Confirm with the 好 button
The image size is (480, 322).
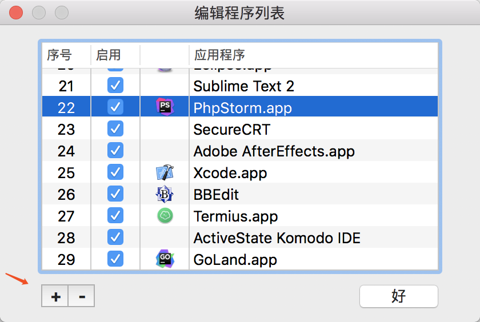[399, 296]
